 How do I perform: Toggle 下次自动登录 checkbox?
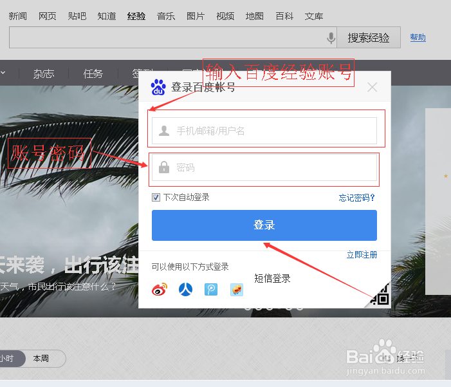tap(156, 198)
